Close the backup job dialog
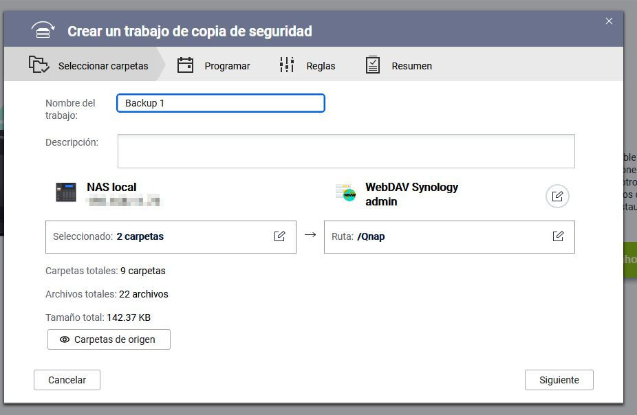Viewport: 637px width, 415px height. (609, 21)
